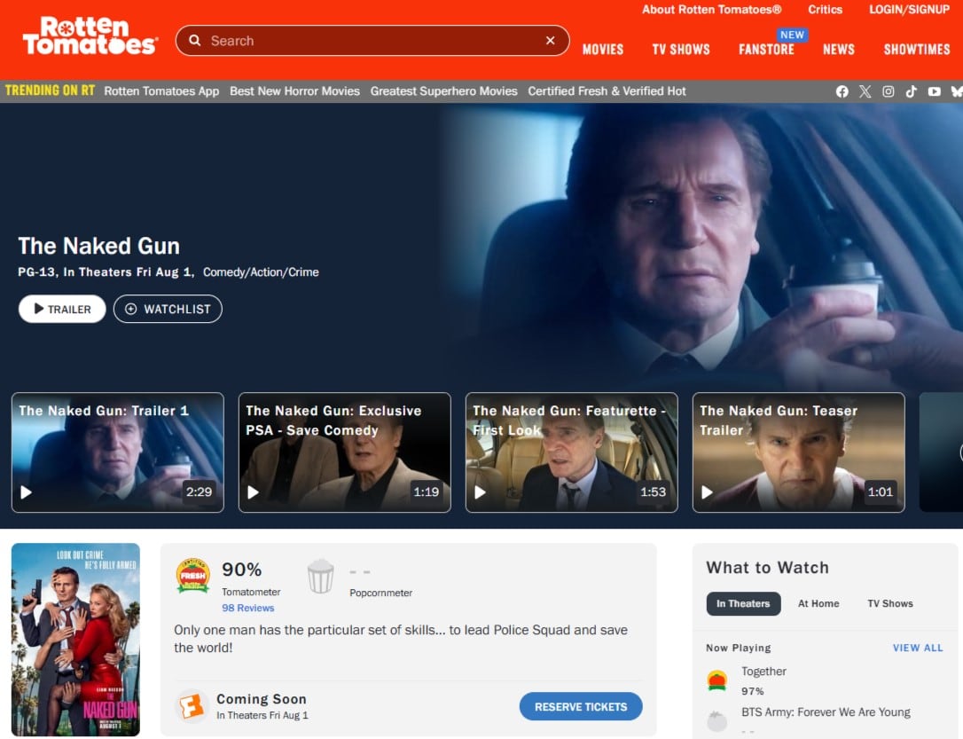The width and height of the screenshot is (963, 739).
Task: Click the Coming Soon heading
Action: point(261,699)
